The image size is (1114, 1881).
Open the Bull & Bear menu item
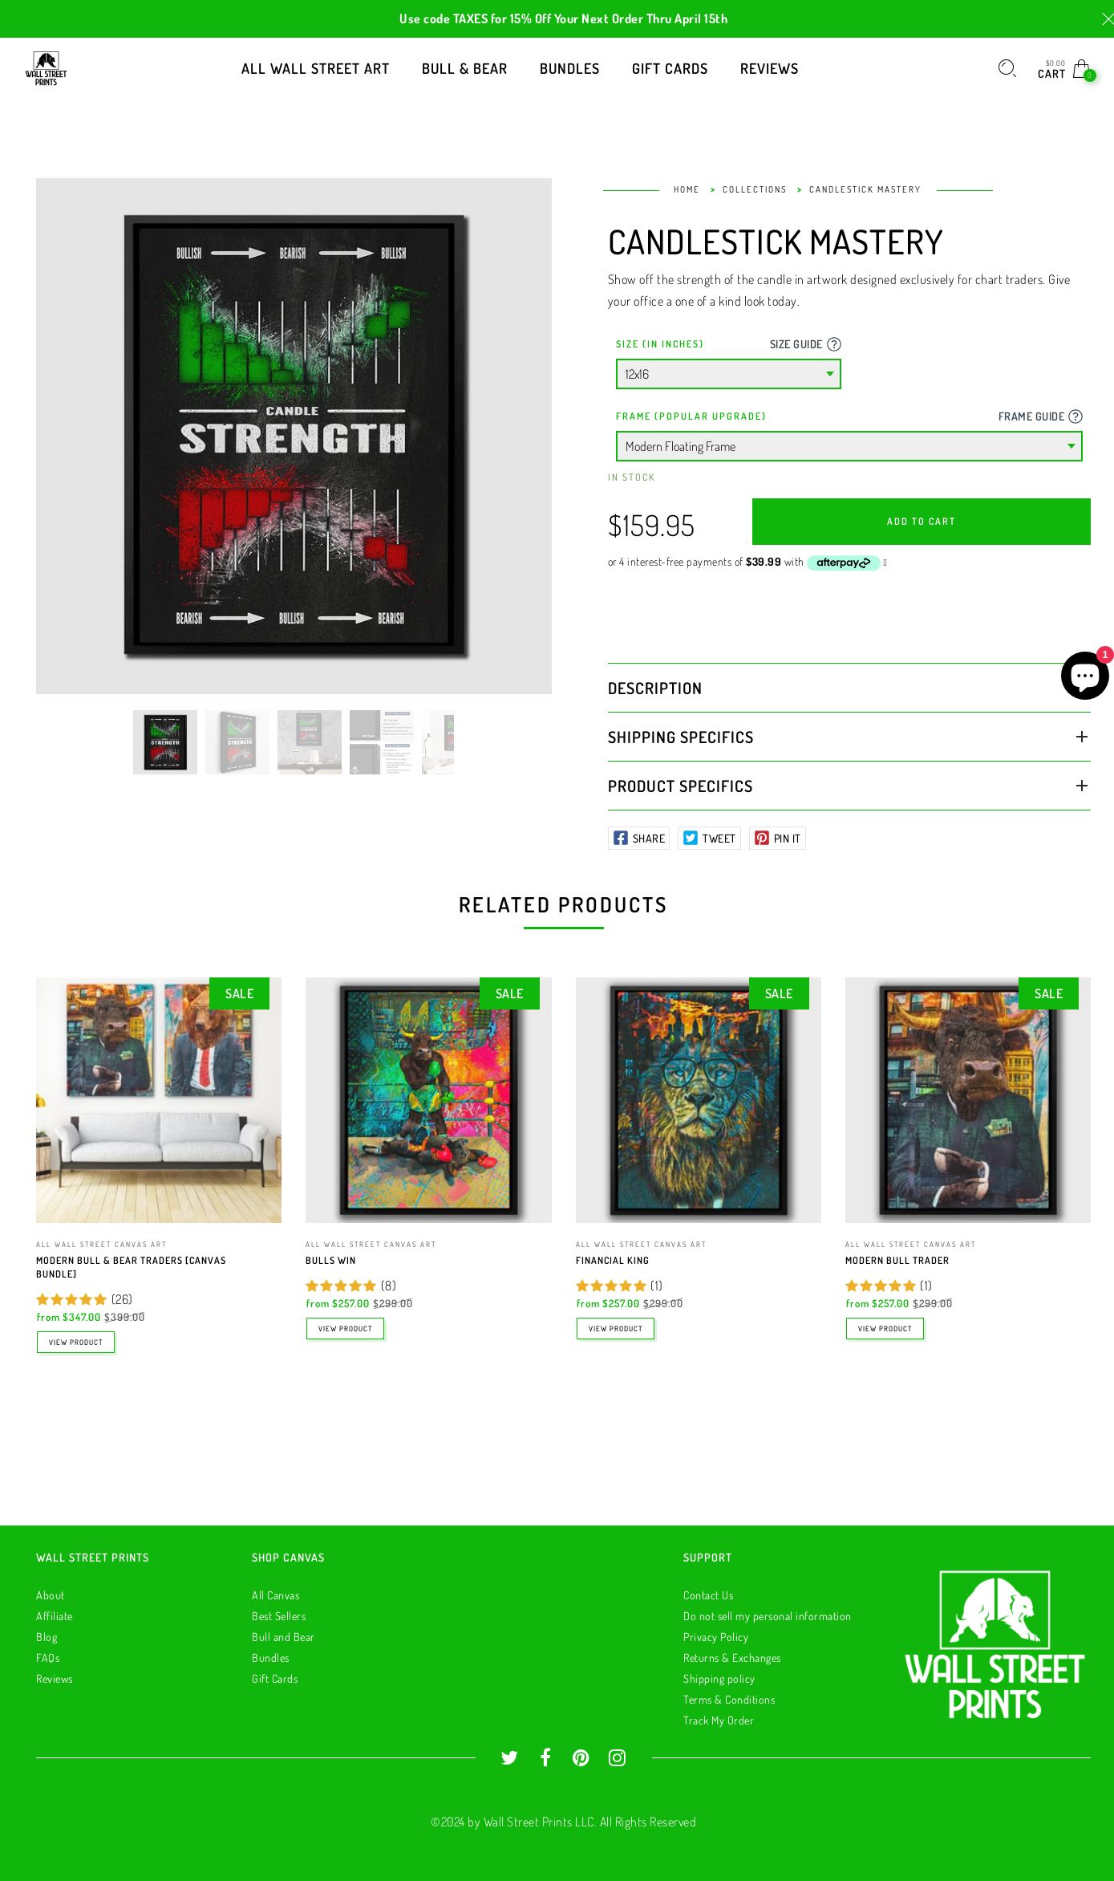pyautogui.click(x=464, y=69)
